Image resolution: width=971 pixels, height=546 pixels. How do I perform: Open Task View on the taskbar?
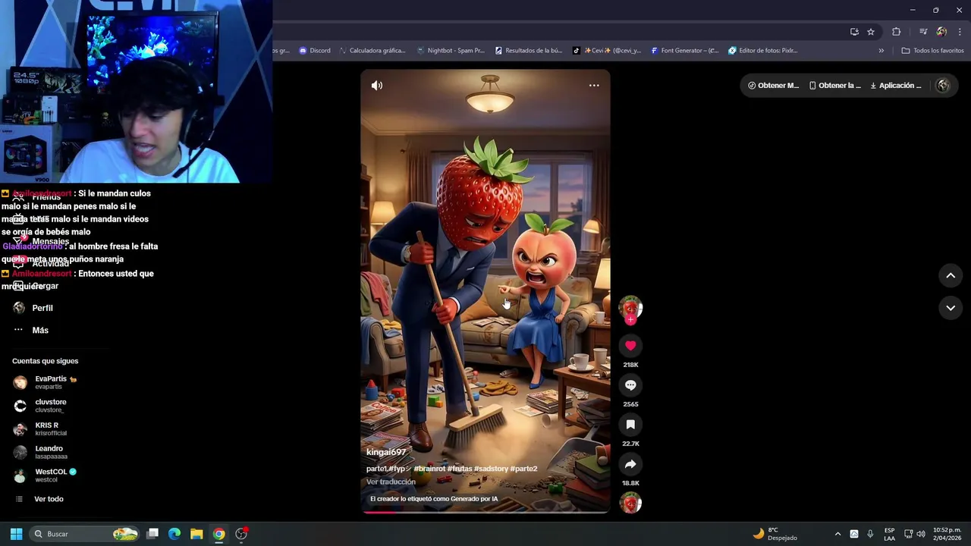[152, 534]
